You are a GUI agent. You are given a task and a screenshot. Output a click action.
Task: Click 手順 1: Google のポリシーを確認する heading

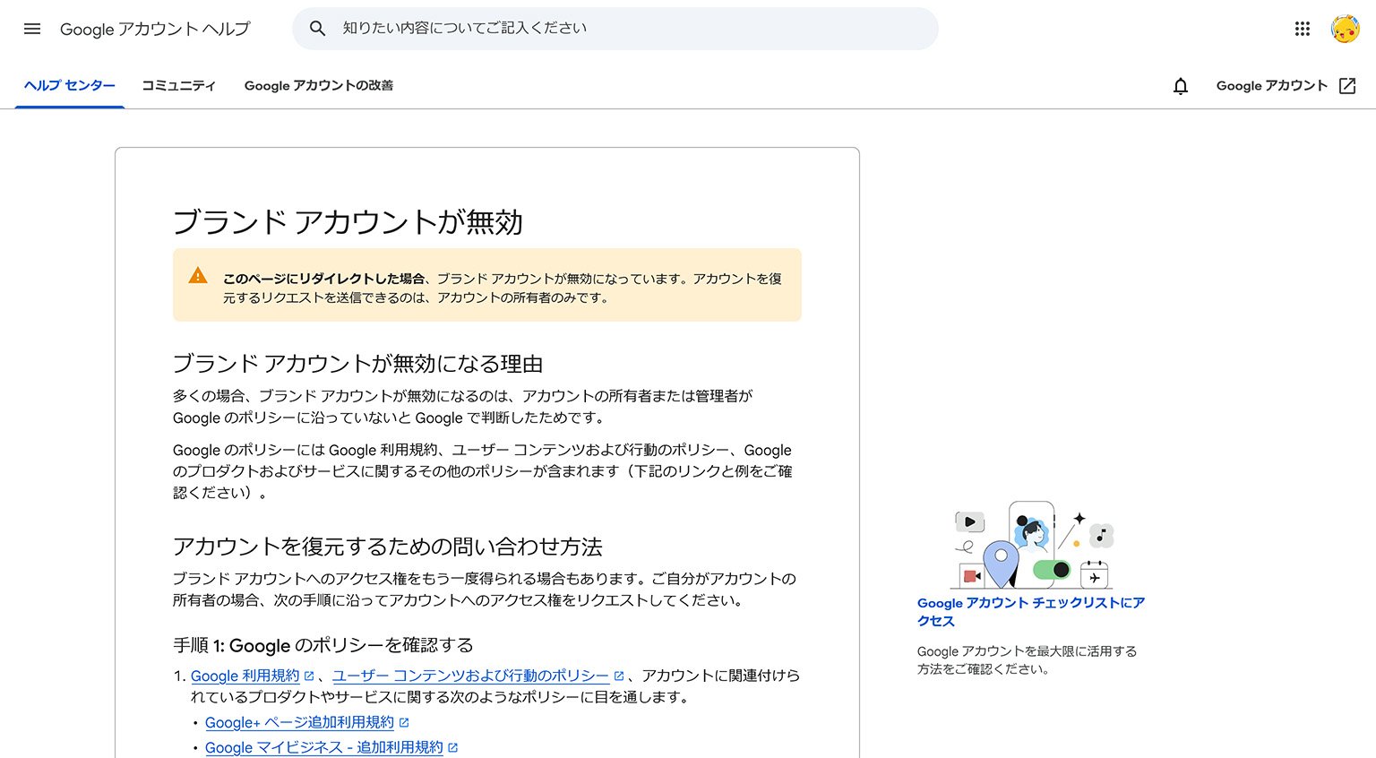[x=323, y=645]
